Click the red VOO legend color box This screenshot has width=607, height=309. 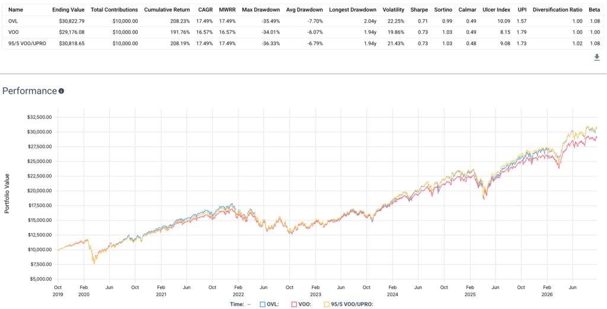(x=294, y=304)
